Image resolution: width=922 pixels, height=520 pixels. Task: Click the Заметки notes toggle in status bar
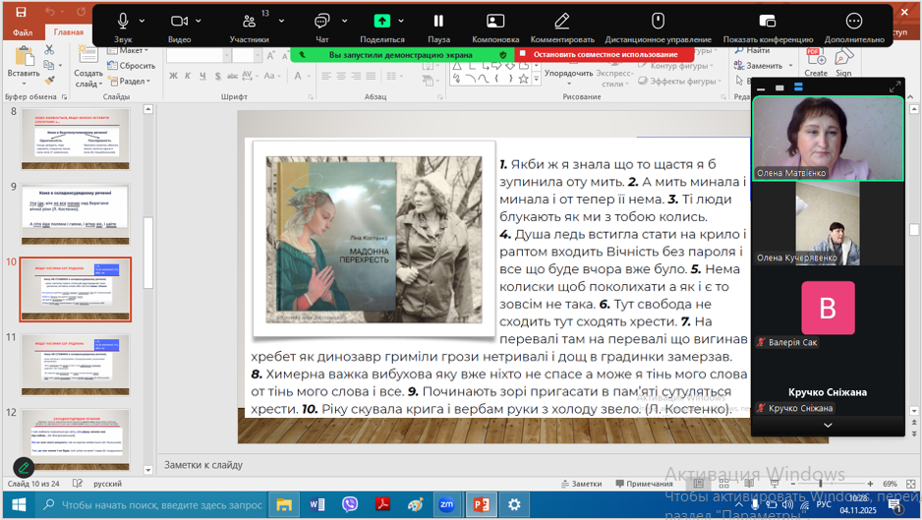581,484
